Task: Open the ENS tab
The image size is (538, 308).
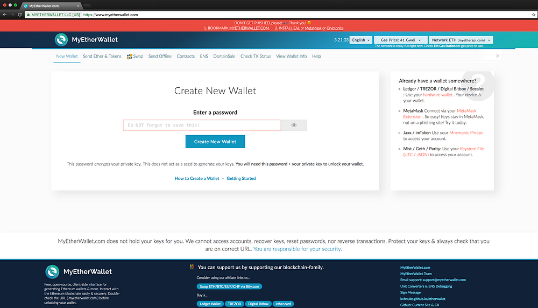Action: tap(204, 57)
